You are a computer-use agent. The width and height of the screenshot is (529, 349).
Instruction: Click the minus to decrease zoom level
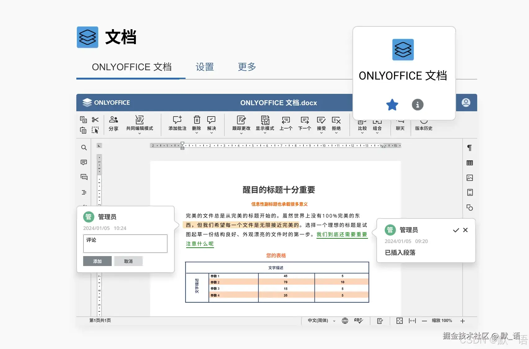[425, 321]
